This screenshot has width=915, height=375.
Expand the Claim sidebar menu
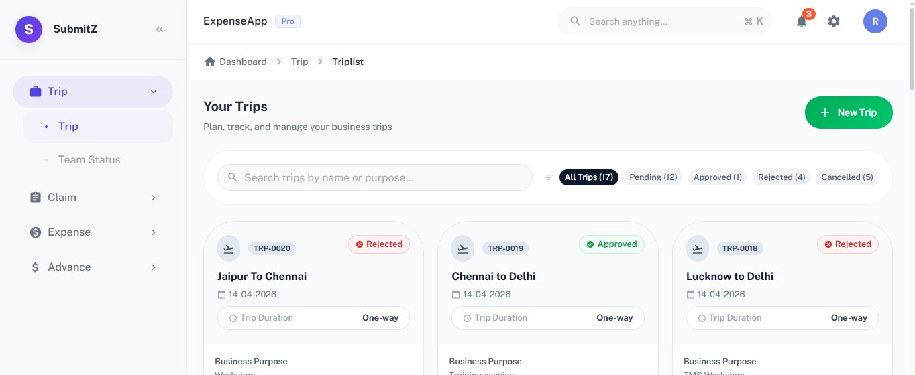93,198
